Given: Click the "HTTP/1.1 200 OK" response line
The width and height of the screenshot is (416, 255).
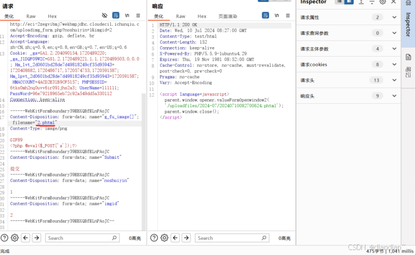Looking at the screenshot, I should pos(178,25).
